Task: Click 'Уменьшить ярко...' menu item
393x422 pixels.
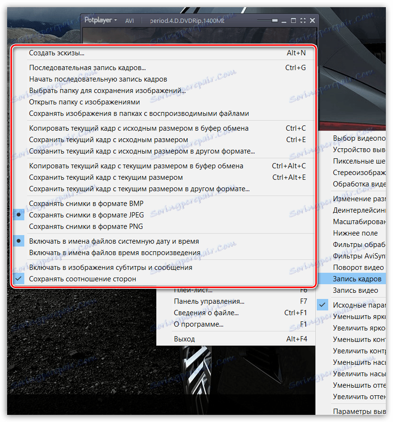Action: click(352, 317)
